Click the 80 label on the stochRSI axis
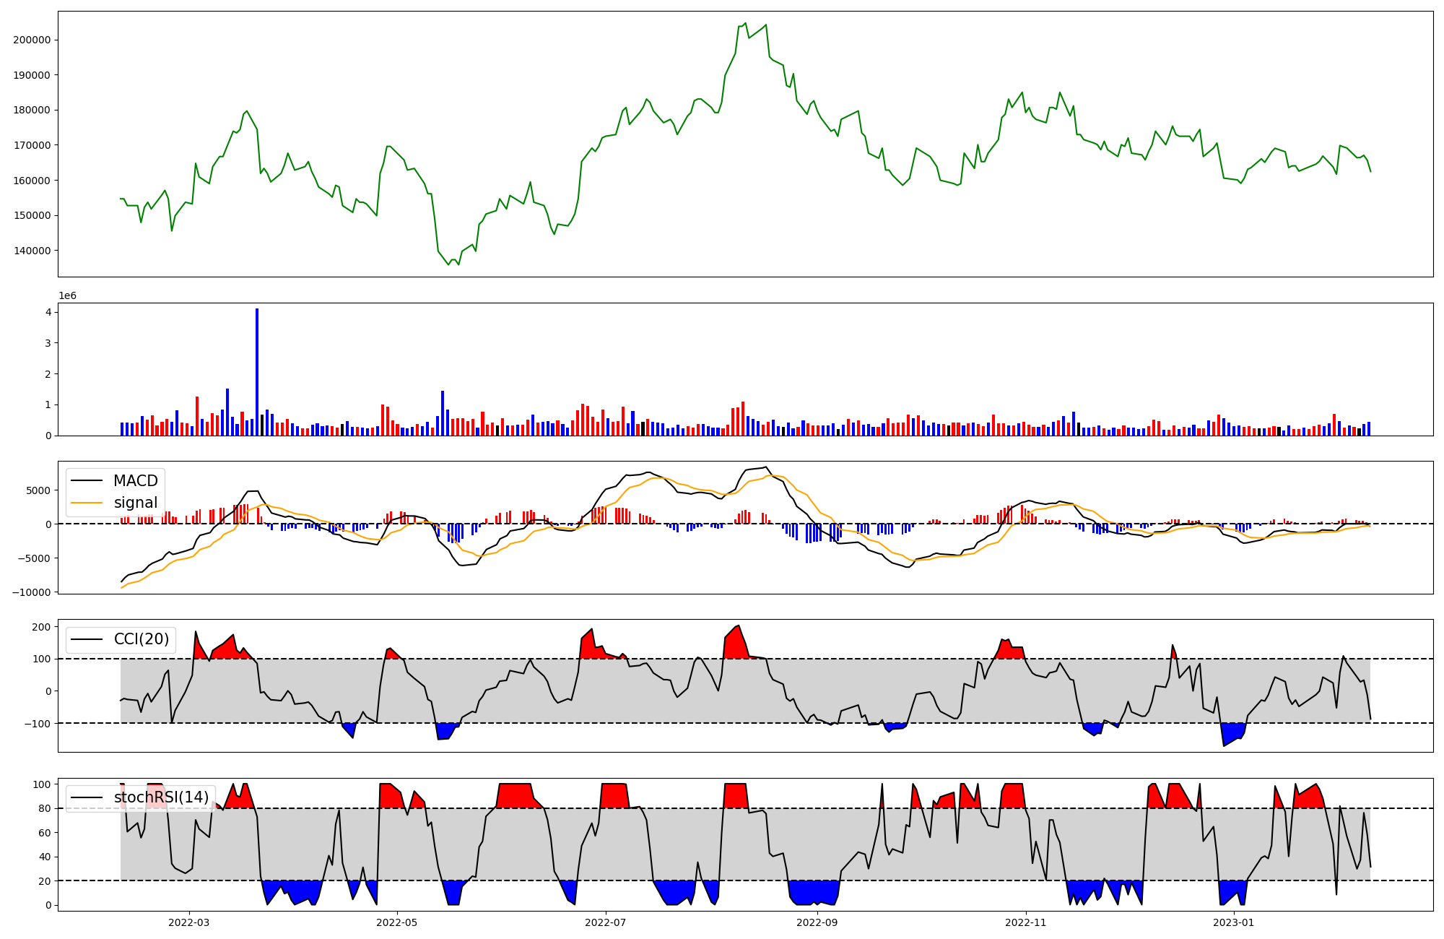This screenshot has height=939, width=1444. pyautogui.click(x=45, y=809)
